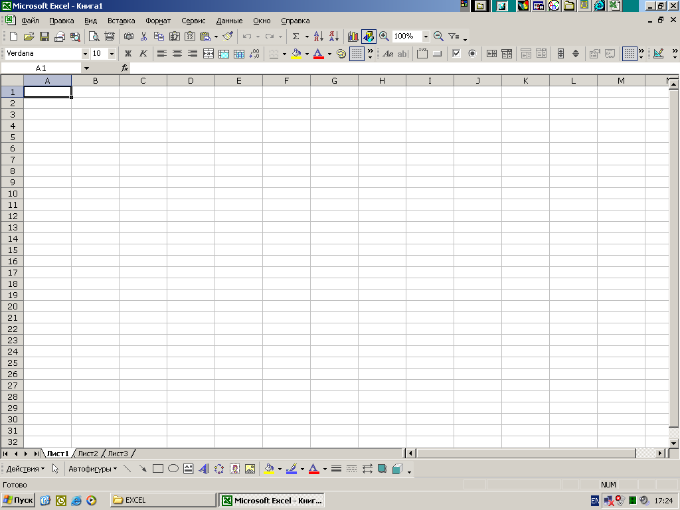Click the Пуск Start button
Screen dimensions: 680x510
tap(18, 500)
